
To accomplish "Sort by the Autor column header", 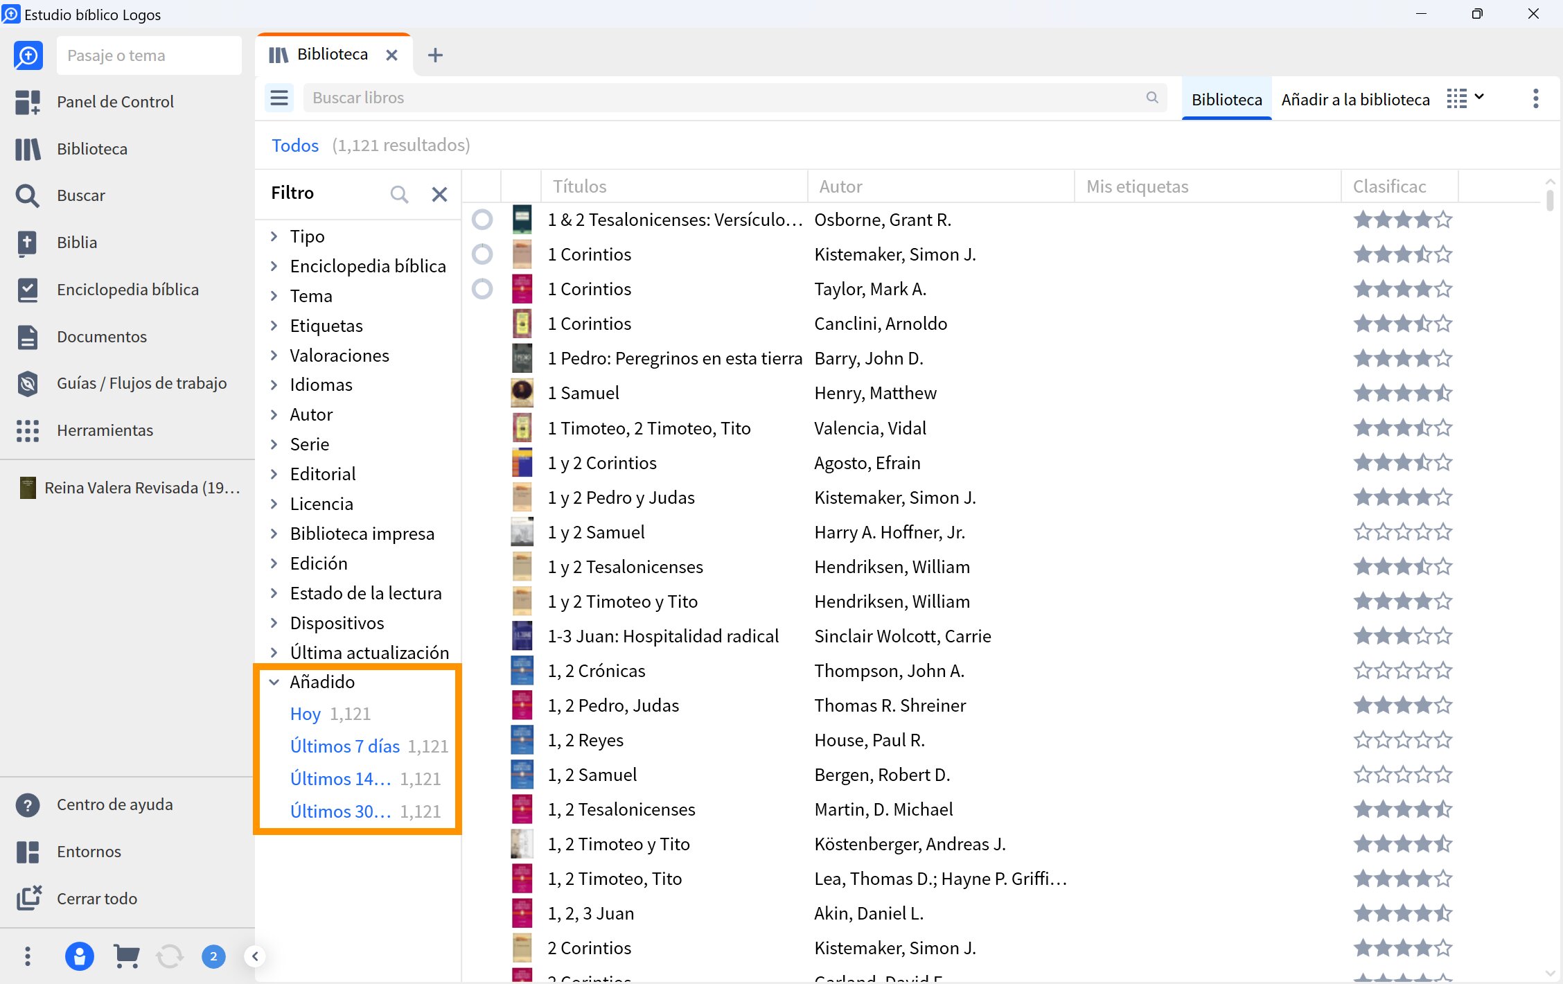I will [941, 186].
